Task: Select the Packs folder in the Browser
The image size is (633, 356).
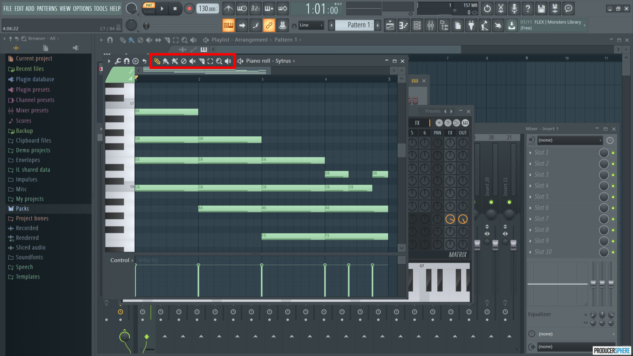Action: click(23, 208)
